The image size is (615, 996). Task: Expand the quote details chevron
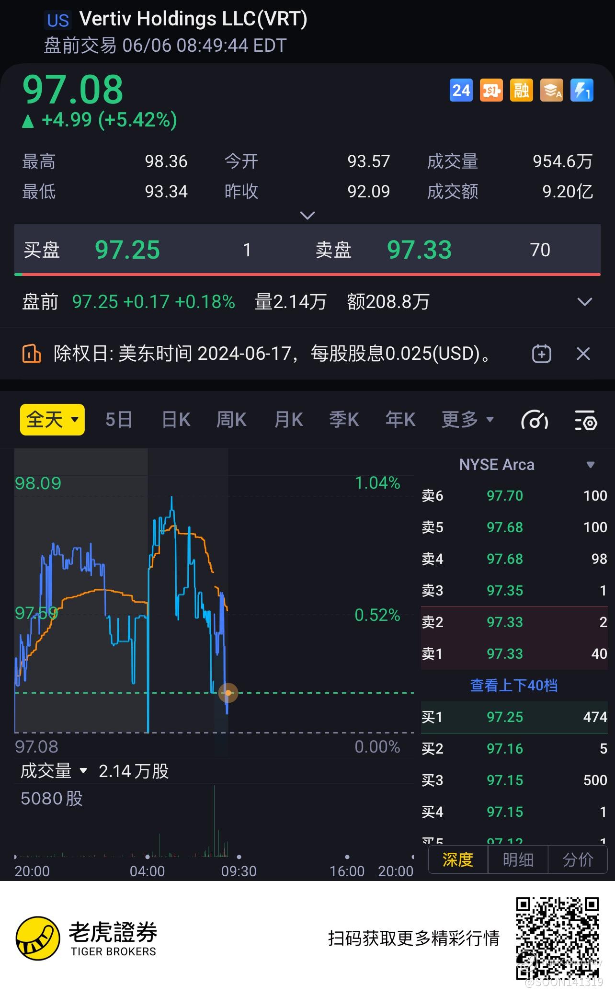307,215
